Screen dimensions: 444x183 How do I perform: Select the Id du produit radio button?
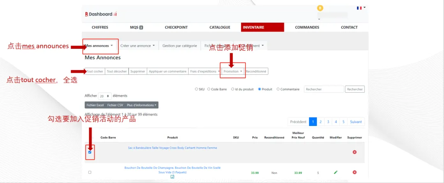point(232,89)
